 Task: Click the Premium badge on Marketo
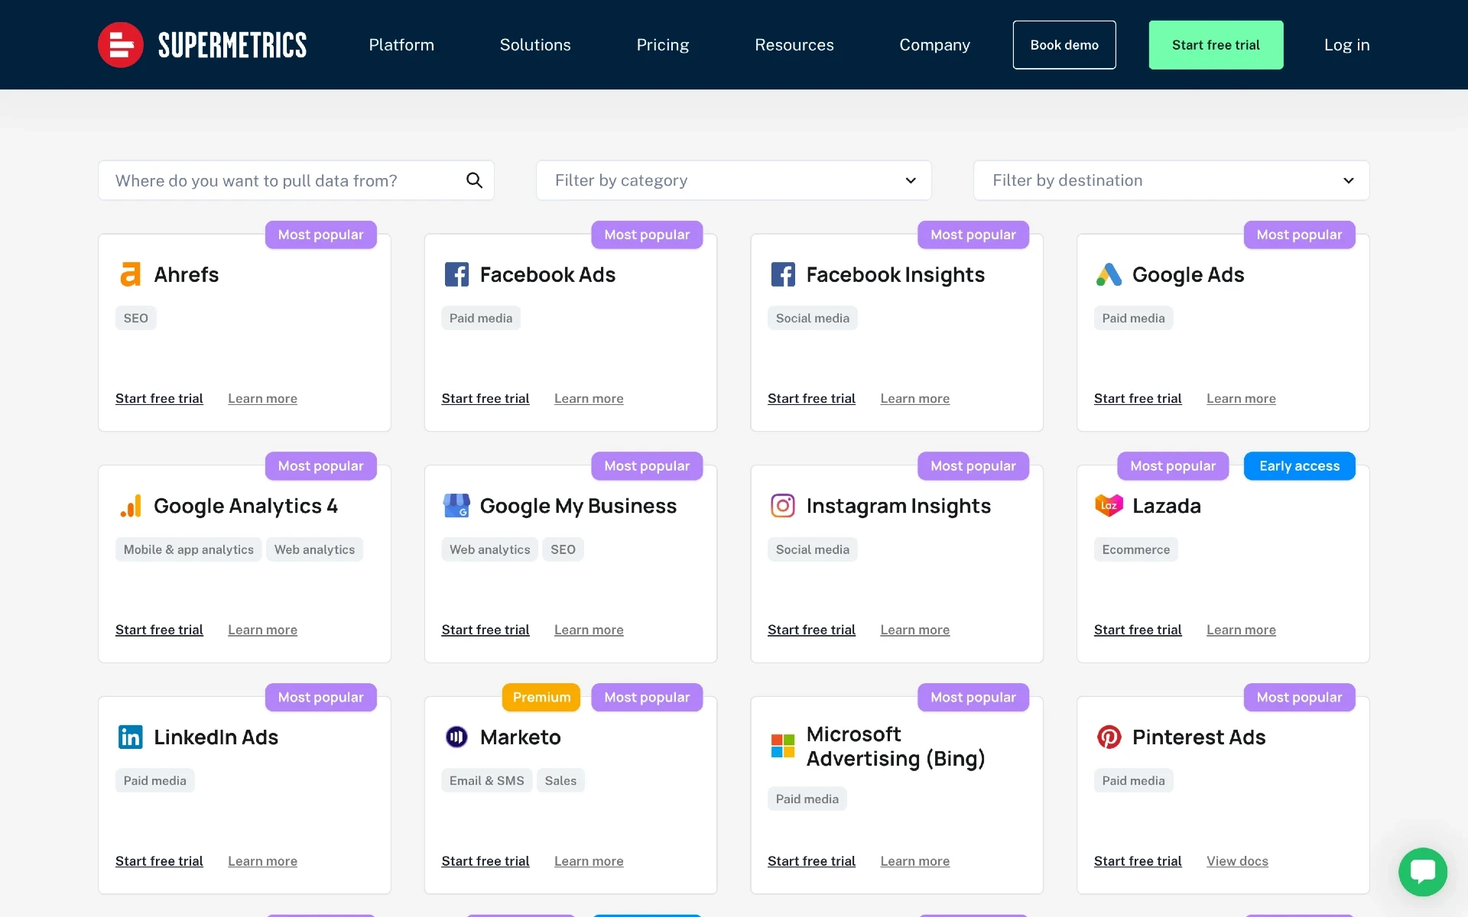tap(541, 697)
